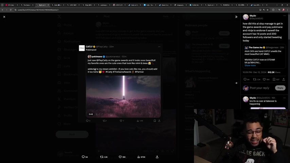Switch to the Steam Community tab

click(x=165, y=5)
